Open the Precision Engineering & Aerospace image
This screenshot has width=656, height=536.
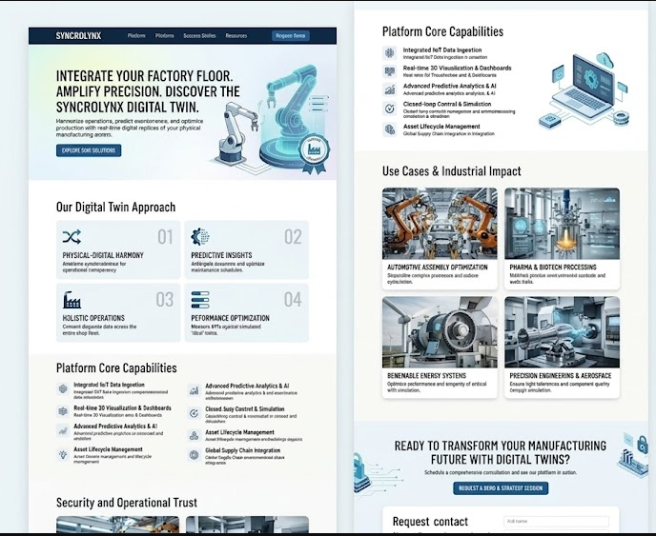point(562,332)
